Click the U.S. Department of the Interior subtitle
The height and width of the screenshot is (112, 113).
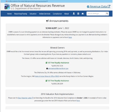(x=26, y=9)
